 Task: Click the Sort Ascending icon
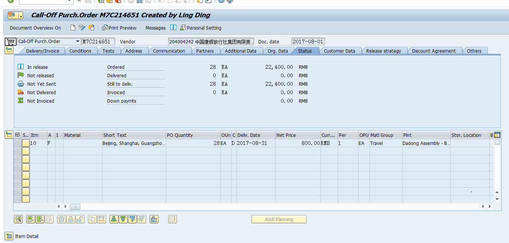coord(114,219)
